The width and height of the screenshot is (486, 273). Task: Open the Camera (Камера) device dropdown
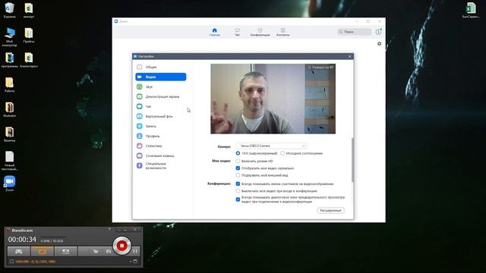(272, 146)
